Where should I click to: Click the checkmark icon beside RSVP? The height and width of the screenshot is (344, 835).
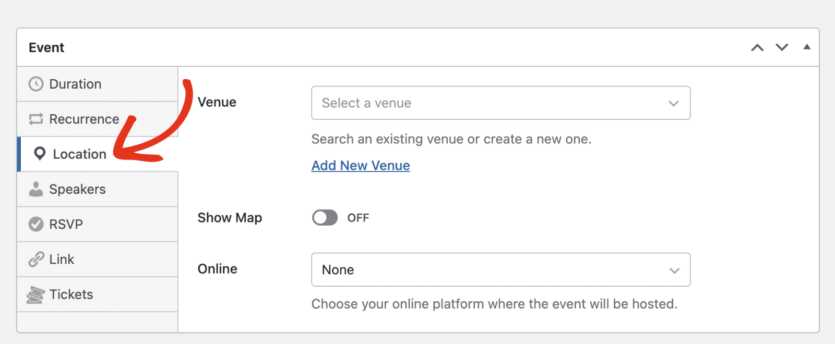(x=36, y=224)
